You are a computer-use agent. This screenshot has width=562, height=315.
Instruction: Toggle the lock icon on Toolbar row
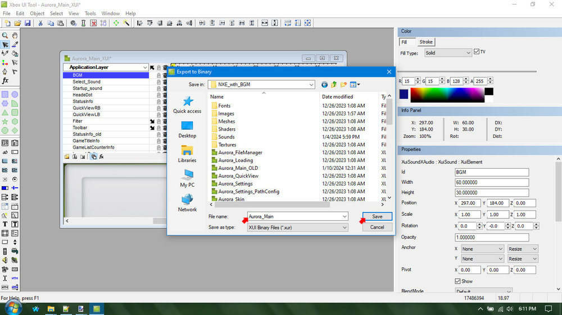[x=158, y=128]
